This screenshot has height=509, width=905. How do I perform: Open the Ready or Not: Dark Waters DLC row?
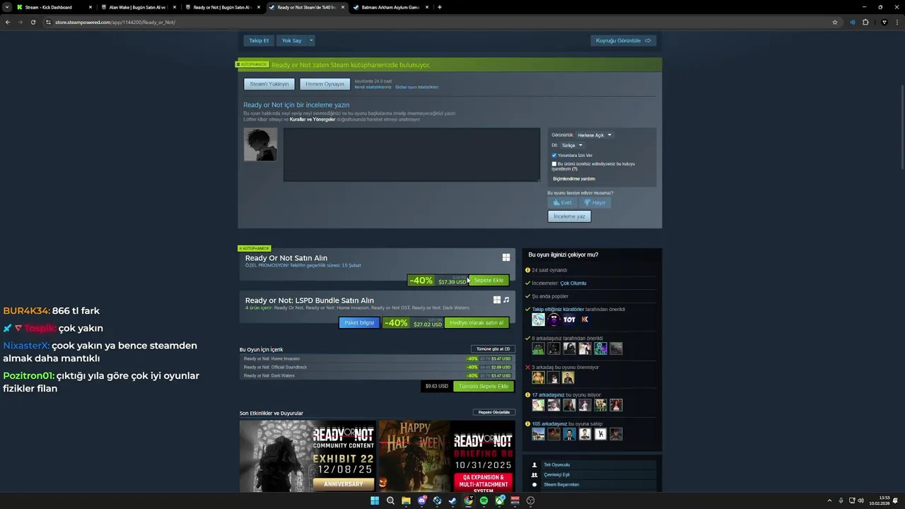tap(377, 375)
